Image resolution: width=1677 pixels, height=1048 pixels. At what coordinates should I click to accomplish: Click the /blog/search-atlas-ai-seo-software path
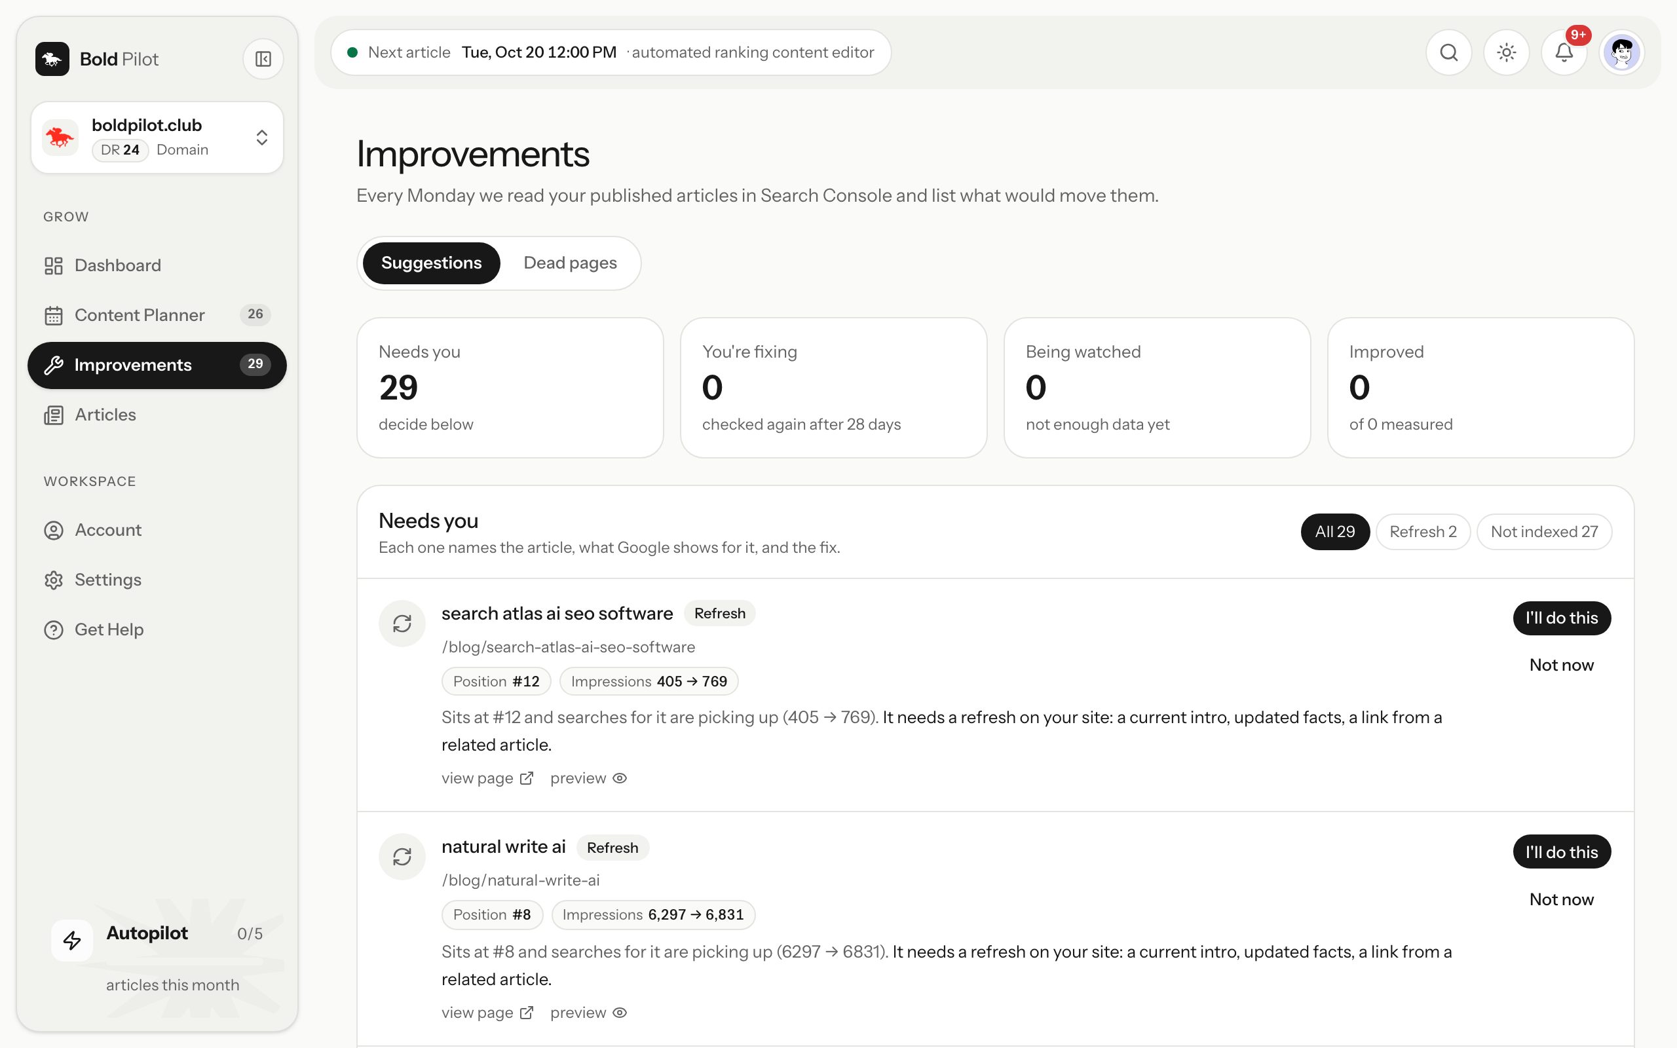[x=568, y=647]
